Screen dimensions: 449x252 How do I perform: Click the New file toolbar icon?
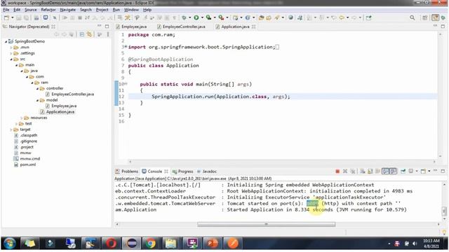coord(6,17)
